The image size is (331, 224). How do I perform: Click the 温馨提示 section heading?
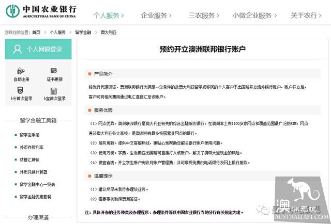coord(103,176)
